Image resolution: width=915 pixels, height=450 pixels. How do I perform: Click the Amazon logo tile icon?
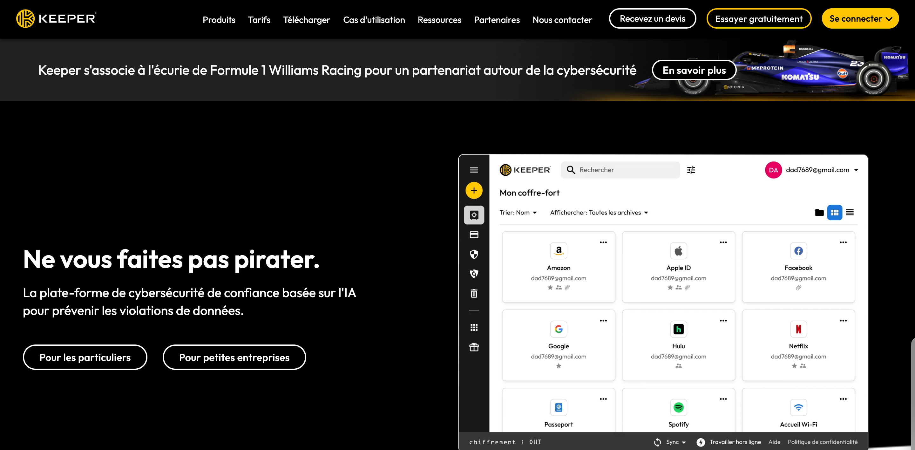559,251
